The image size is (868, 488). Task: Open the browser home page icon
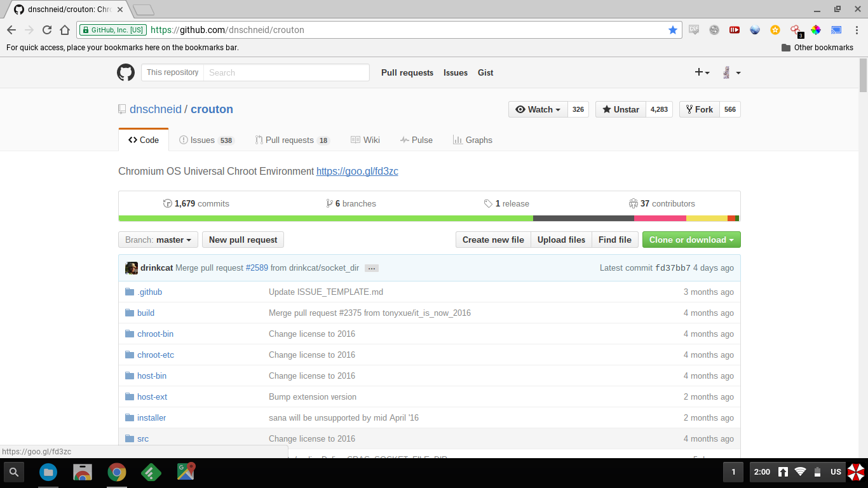point(65,30)
